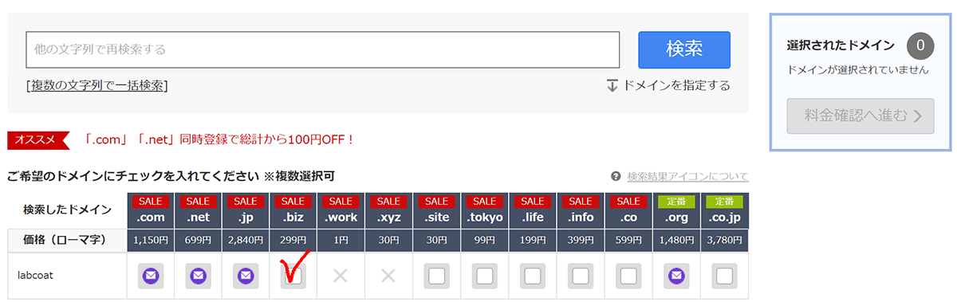Click the X mark under .work
The image size is (957, 306).
tap(341, 277)
